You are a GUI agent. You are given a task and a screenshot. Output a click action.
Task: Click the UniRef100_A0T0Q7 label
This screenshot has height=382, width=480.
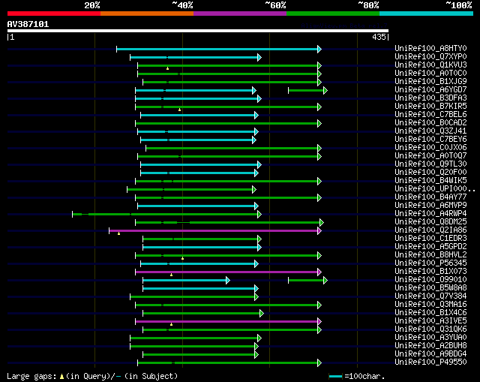click(x=430, y=156)
